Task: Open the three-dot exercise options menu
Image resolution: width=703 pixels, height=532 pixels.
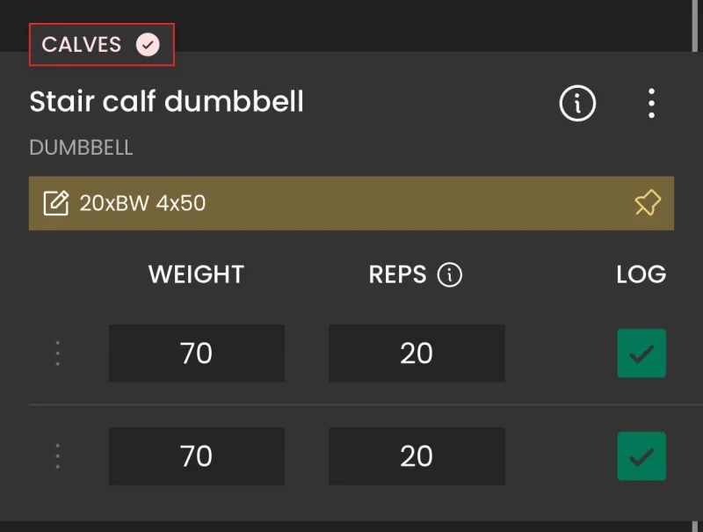Action: point(651,103)
